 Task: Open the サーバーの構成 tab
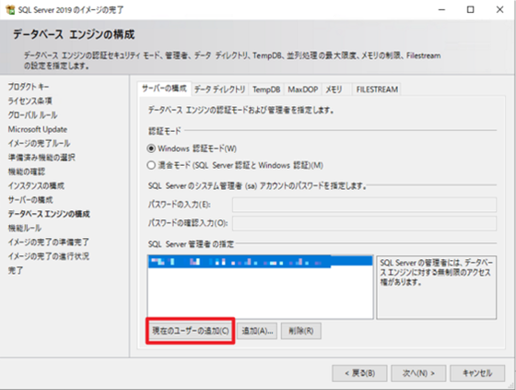coord(164,89)
